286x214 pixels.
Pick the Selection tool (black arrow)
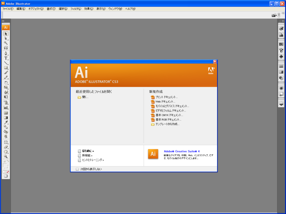(6, 34)
